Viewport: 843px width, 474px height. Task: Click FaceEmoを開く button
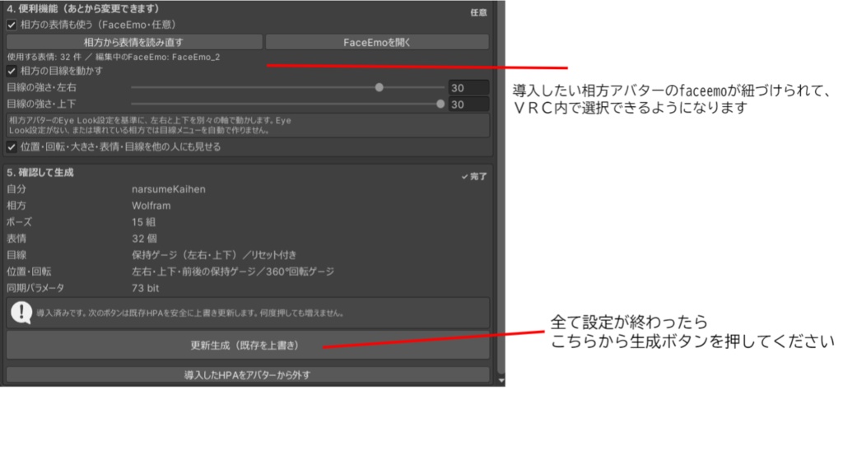[377, 42]
